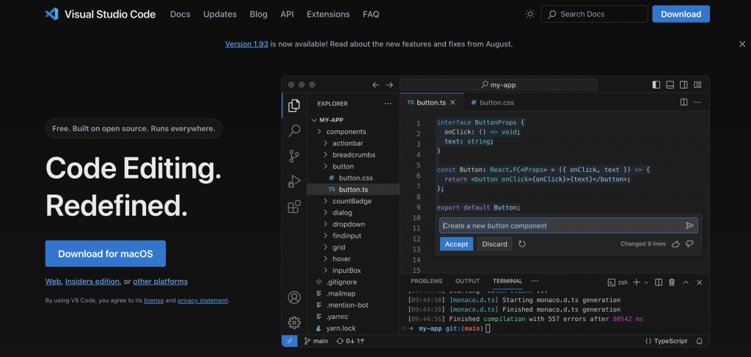Create a new terminal with plus icon

tap(636, 282)
